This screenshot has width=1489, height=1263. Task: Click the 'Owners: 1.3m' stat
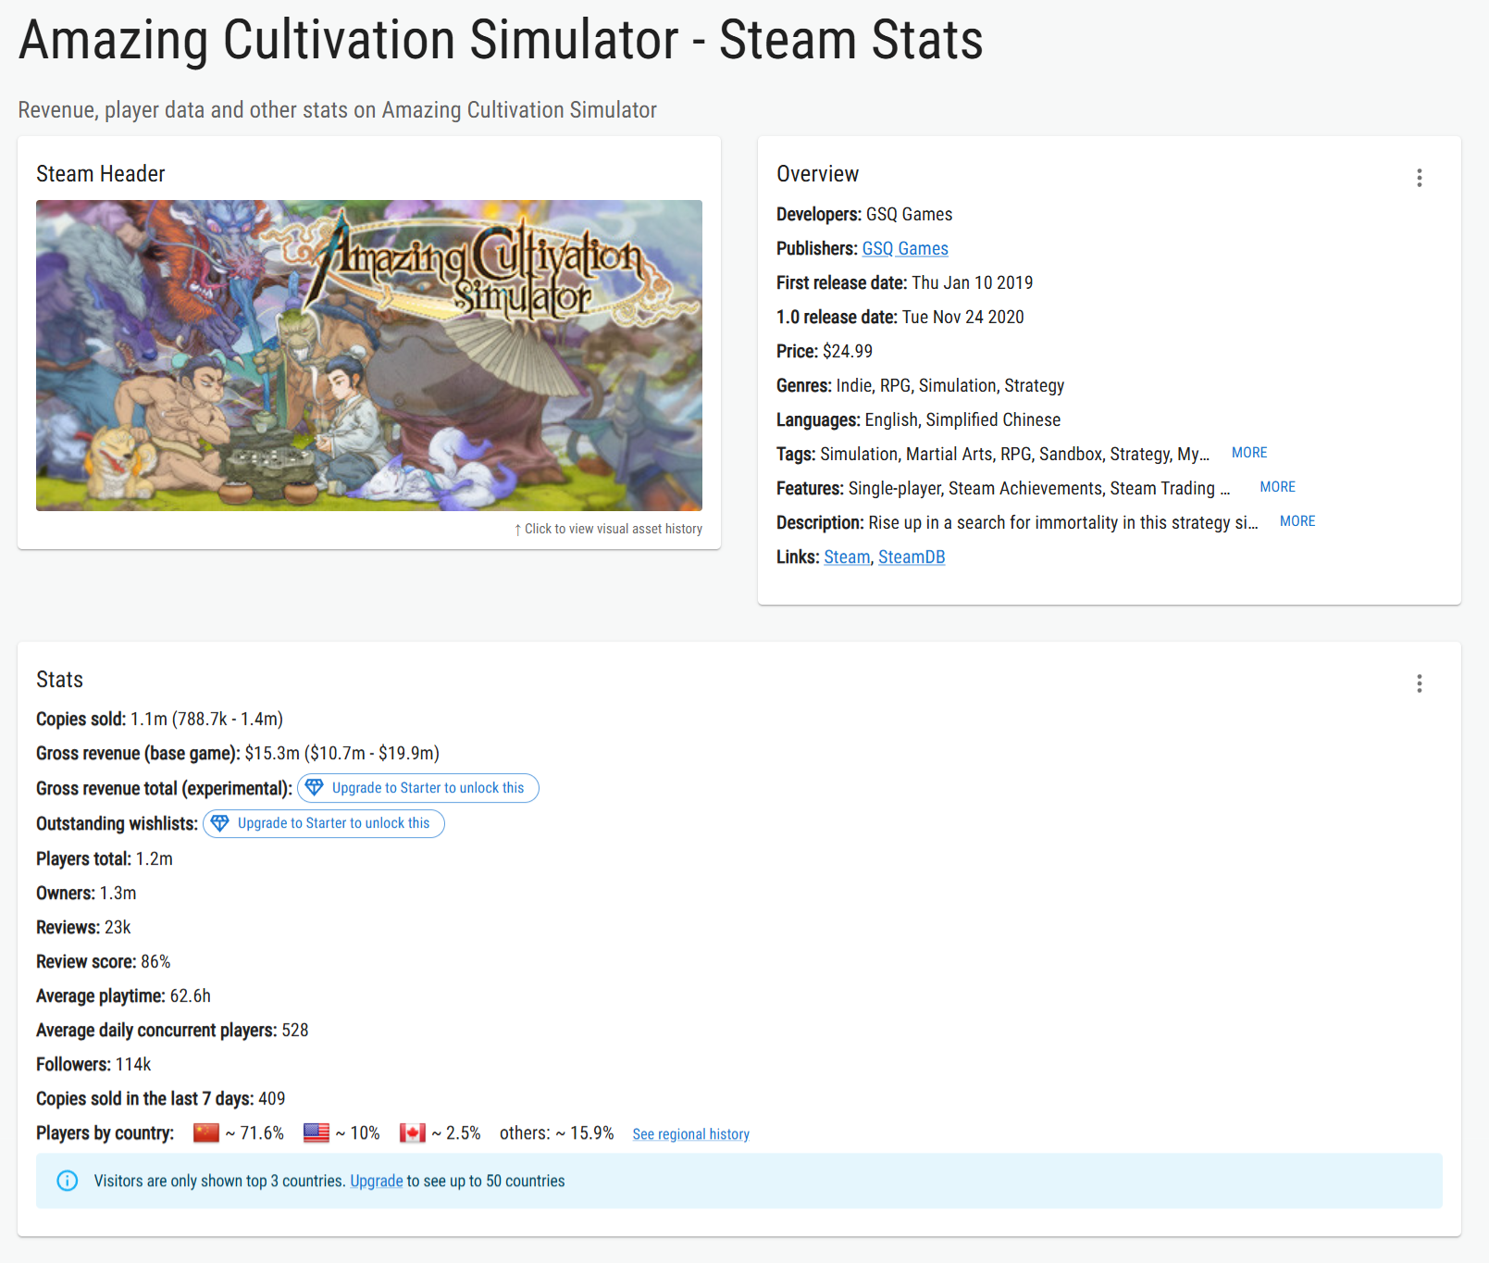pos(86,893)
